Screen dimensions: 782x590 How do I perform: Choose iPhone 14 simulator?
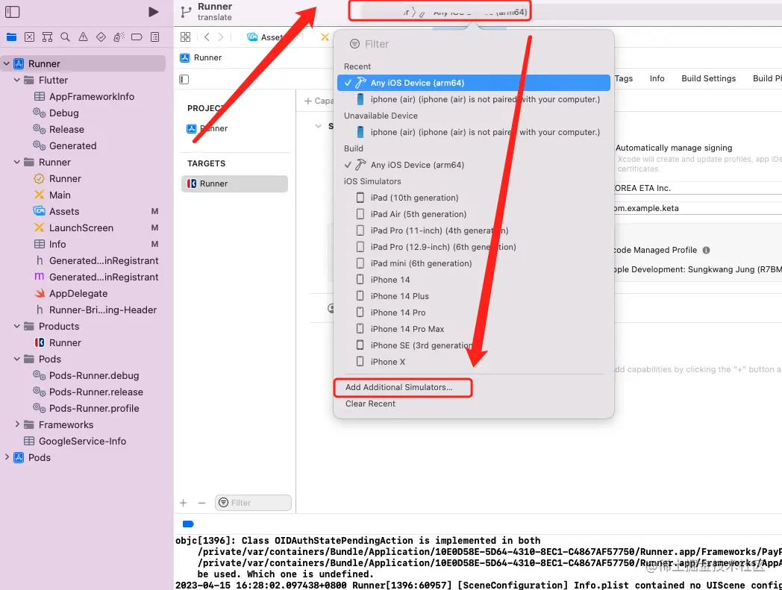click(x=473, y=280)
